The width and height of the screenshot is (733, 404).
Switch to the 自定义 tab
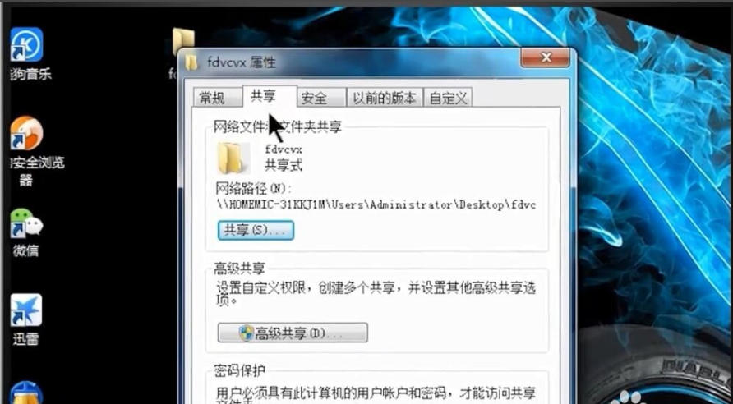coord(448,98)
